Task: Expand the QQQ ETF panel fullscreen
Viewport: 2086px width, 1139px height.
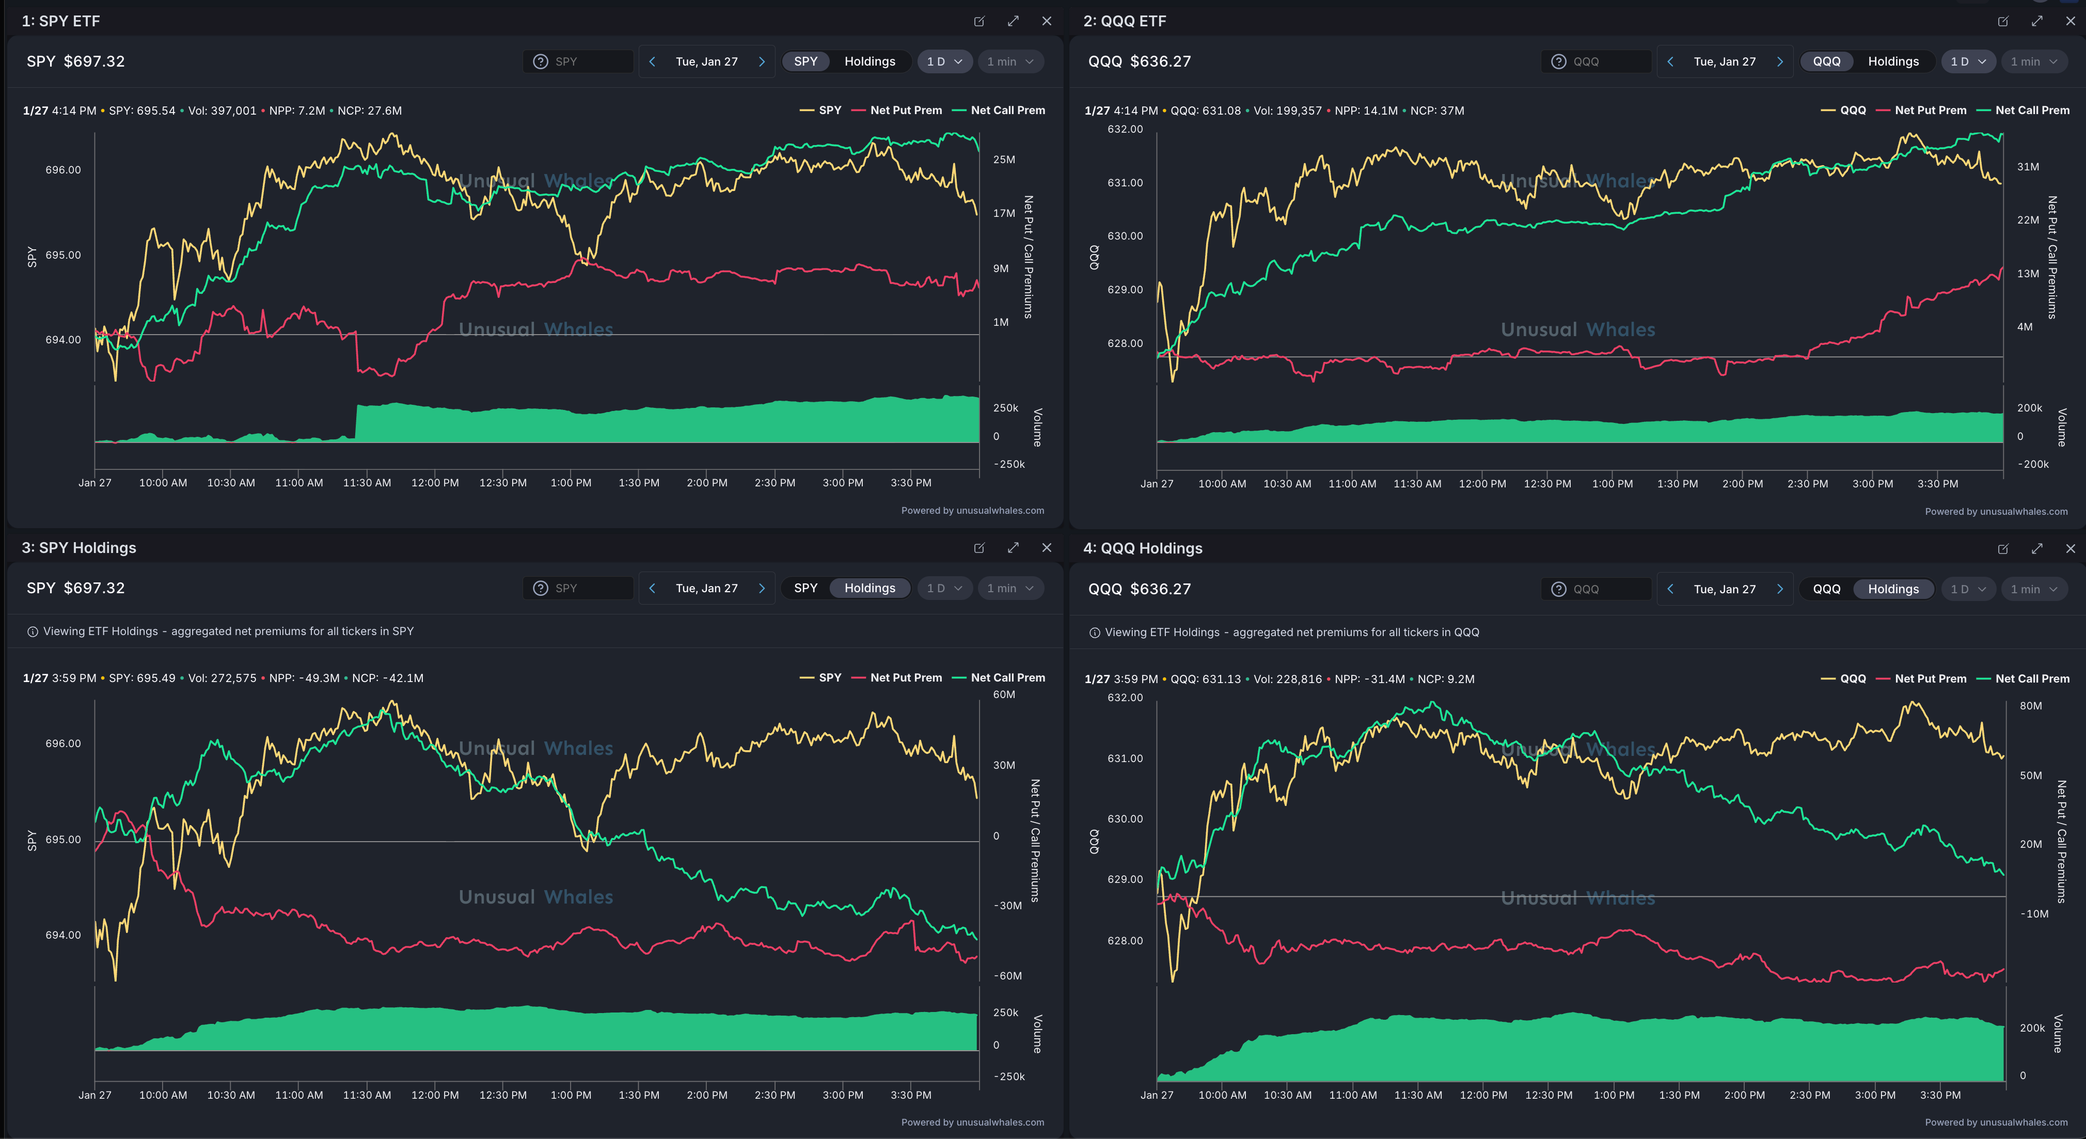Action: tap(2036, 21)
